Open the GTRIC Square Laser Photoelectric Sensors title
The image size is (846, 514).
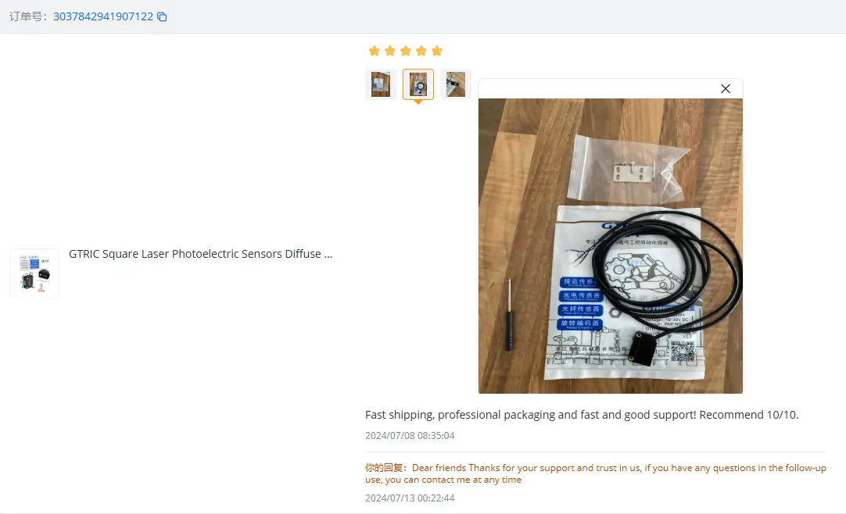click(200, 254)
